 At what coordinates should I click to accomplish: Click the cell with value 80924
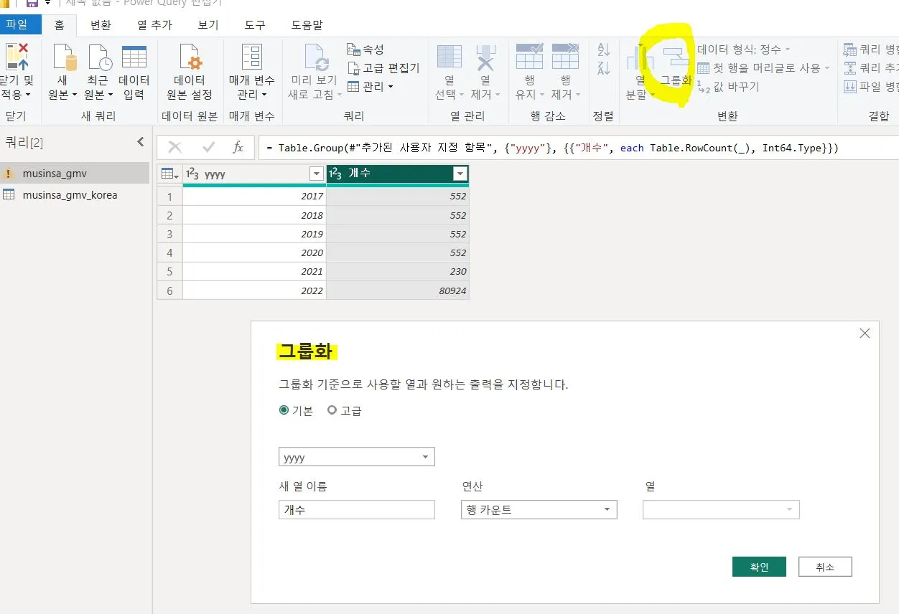397,291
